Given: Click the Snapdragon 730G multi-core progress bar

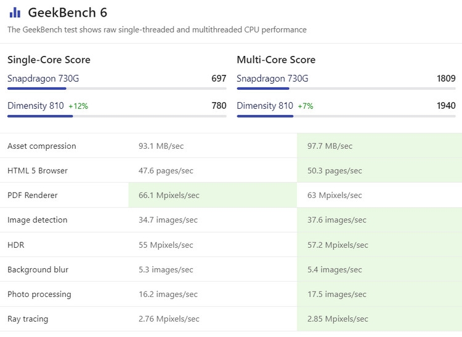Looking at the screenshot, I should coord(346,89).
